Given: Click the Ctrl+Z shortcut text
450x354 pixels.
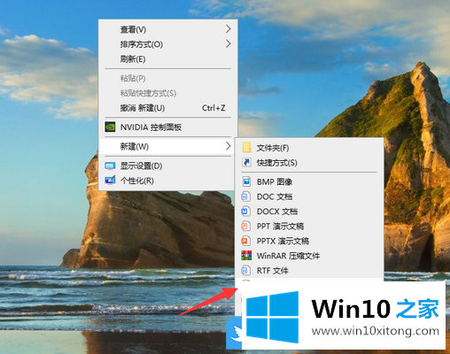Looking at the screenshot, I should coord(213,108).
